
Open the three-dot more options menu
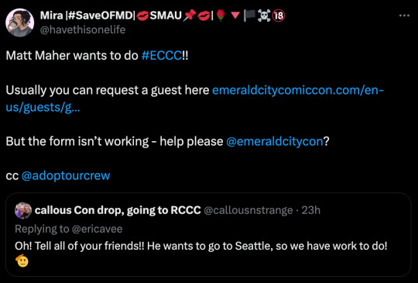[404, 16]
